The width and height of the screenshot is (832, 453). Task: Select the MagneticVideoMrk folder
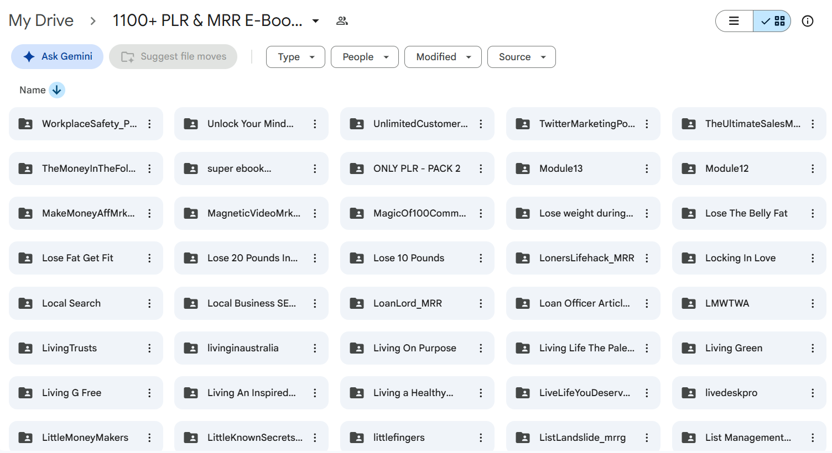(x=251, y=213)
